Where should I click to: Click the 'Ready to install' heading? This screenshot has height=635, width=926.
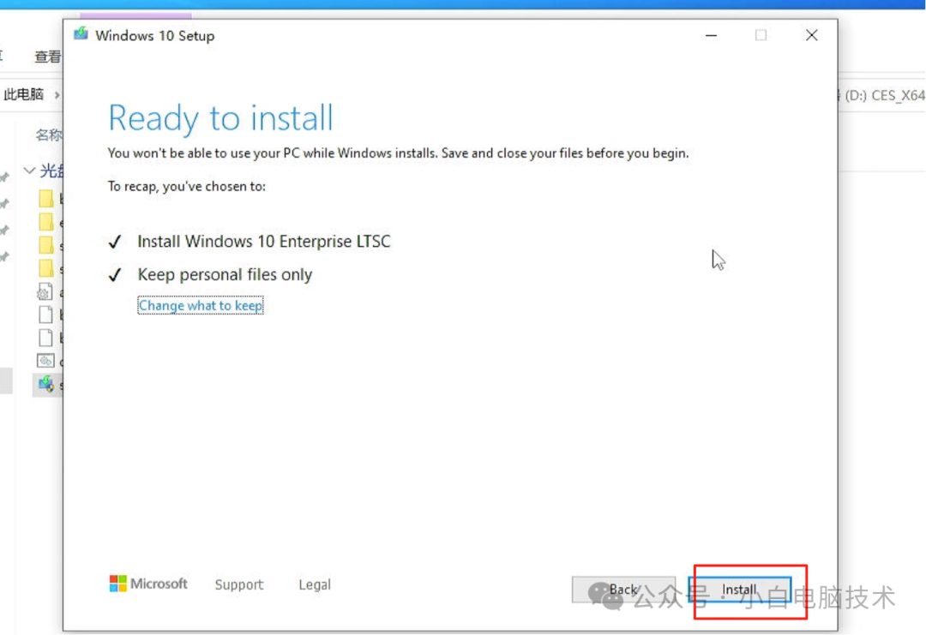pyautogui.click(x=221, y=117)
